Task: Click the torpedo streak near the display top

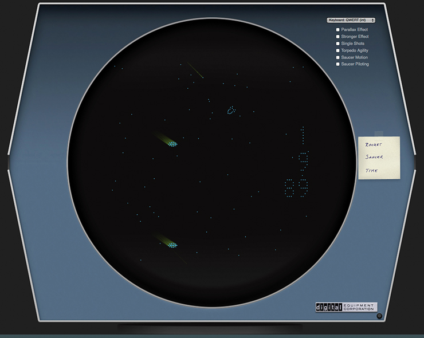Action: (x=197, y=72)
